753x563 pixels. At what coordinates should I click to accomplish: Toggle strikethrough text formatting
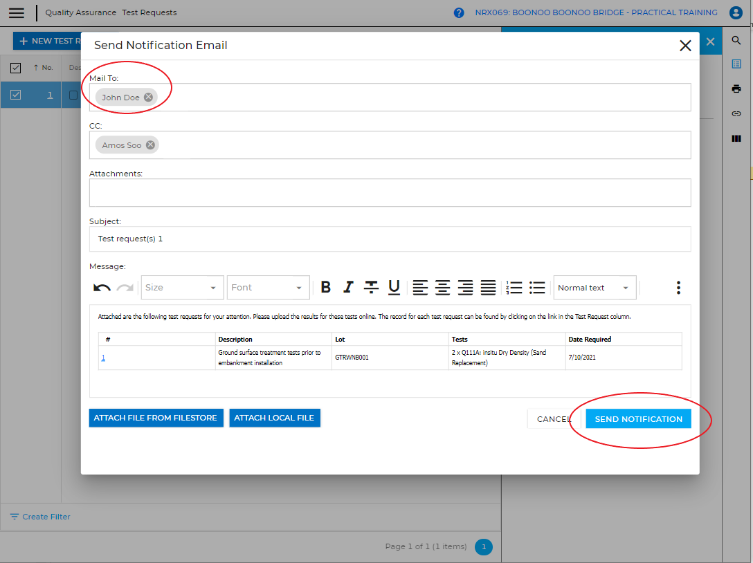(372, 288)
